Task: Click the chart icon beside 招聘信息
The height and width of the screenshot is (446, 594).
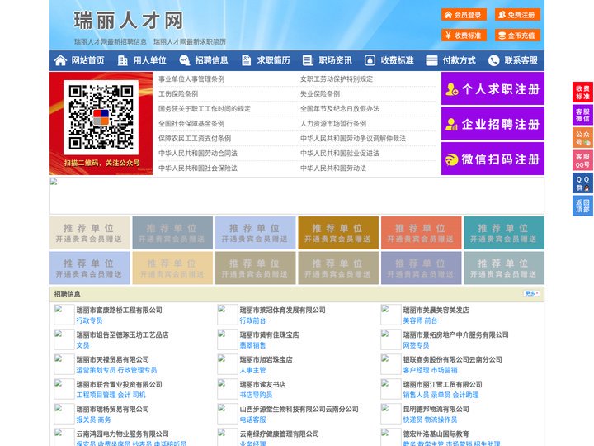Action: point(184,60)
